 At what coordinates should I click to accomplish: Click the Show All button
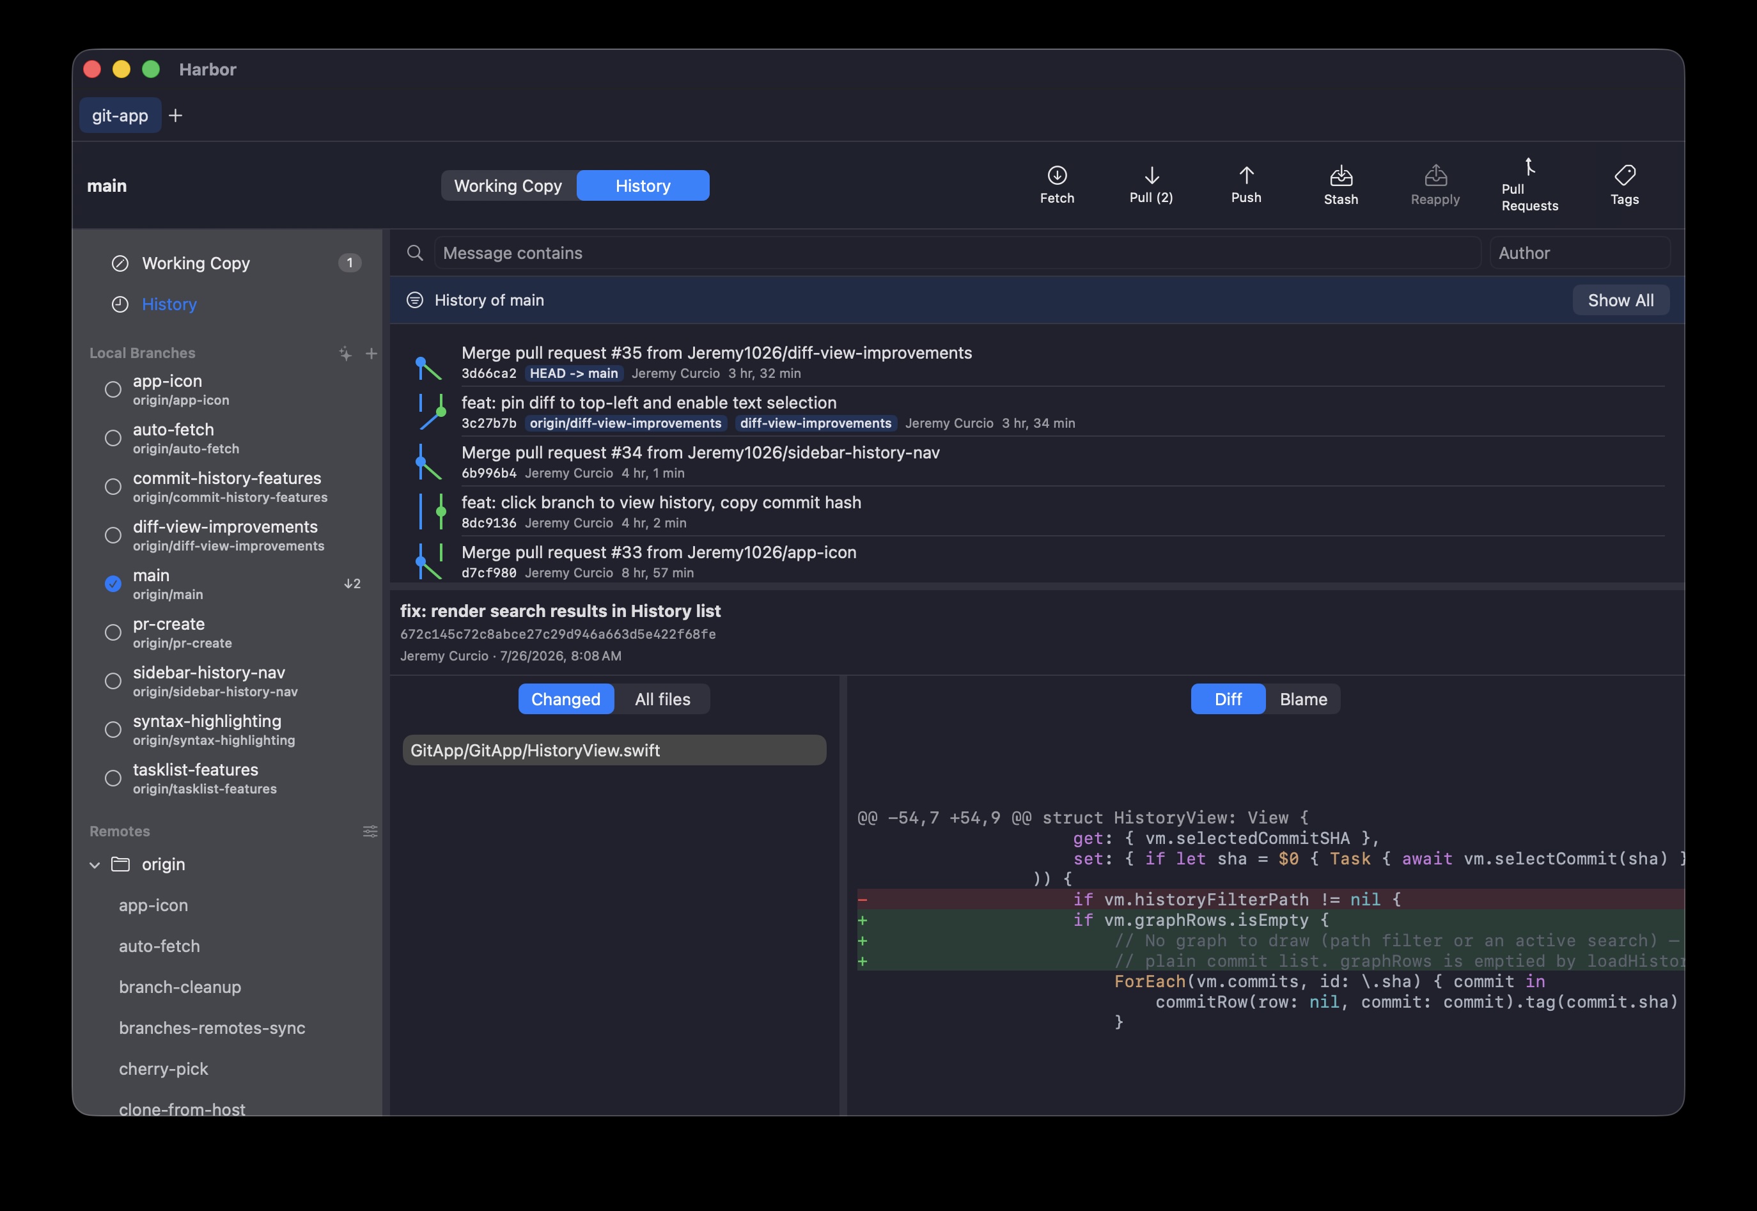tap(1620, 300)
